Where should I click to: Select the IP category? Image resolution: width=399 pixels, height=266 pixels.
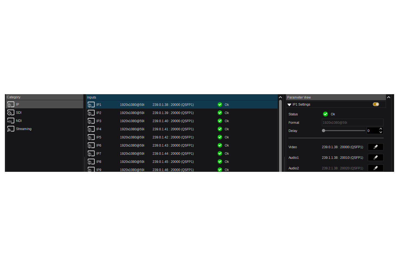tap(17, 104)
